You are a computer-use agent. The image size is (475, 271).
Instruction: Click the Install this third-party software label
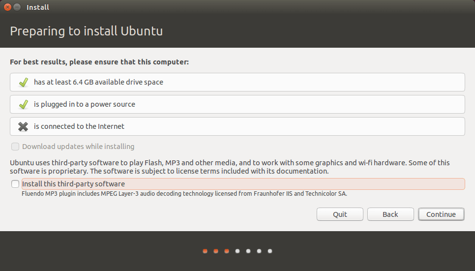tap(73, 184)
